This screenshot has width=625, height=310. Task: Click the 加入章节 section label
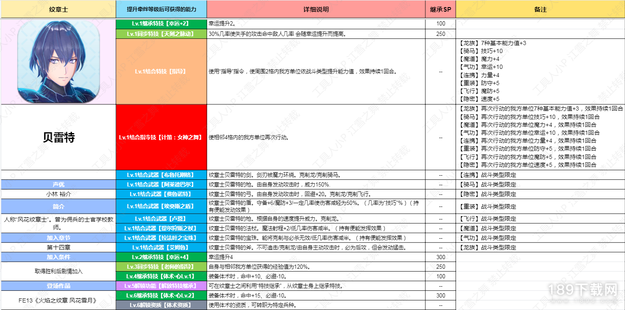click(58, 238)
